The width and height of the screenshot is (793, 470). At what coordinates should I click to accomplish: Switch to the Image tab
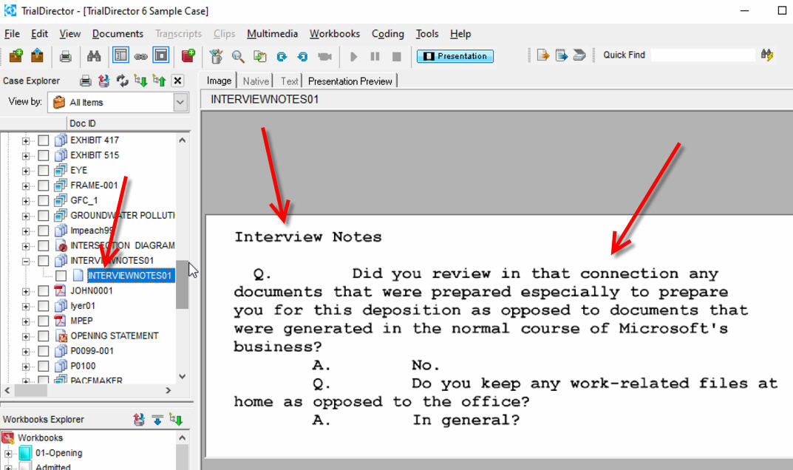click(219, 81)
